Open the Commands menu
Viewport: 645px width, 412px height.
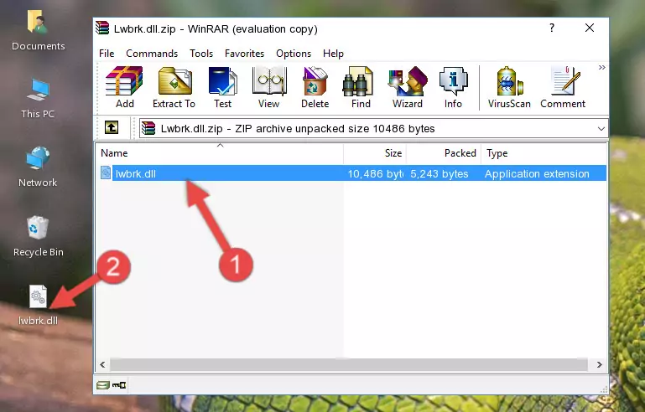[x=152, y=54]
